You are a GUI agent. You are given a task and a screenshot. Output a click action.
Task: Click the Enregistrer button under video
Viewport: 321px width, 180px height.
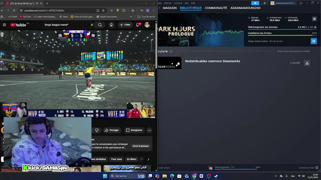click(x=134, y=130)
